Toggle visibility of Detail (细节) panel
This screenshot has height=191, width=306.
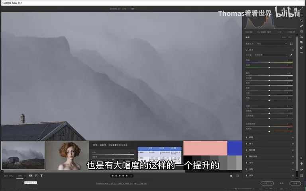[293, 144]
